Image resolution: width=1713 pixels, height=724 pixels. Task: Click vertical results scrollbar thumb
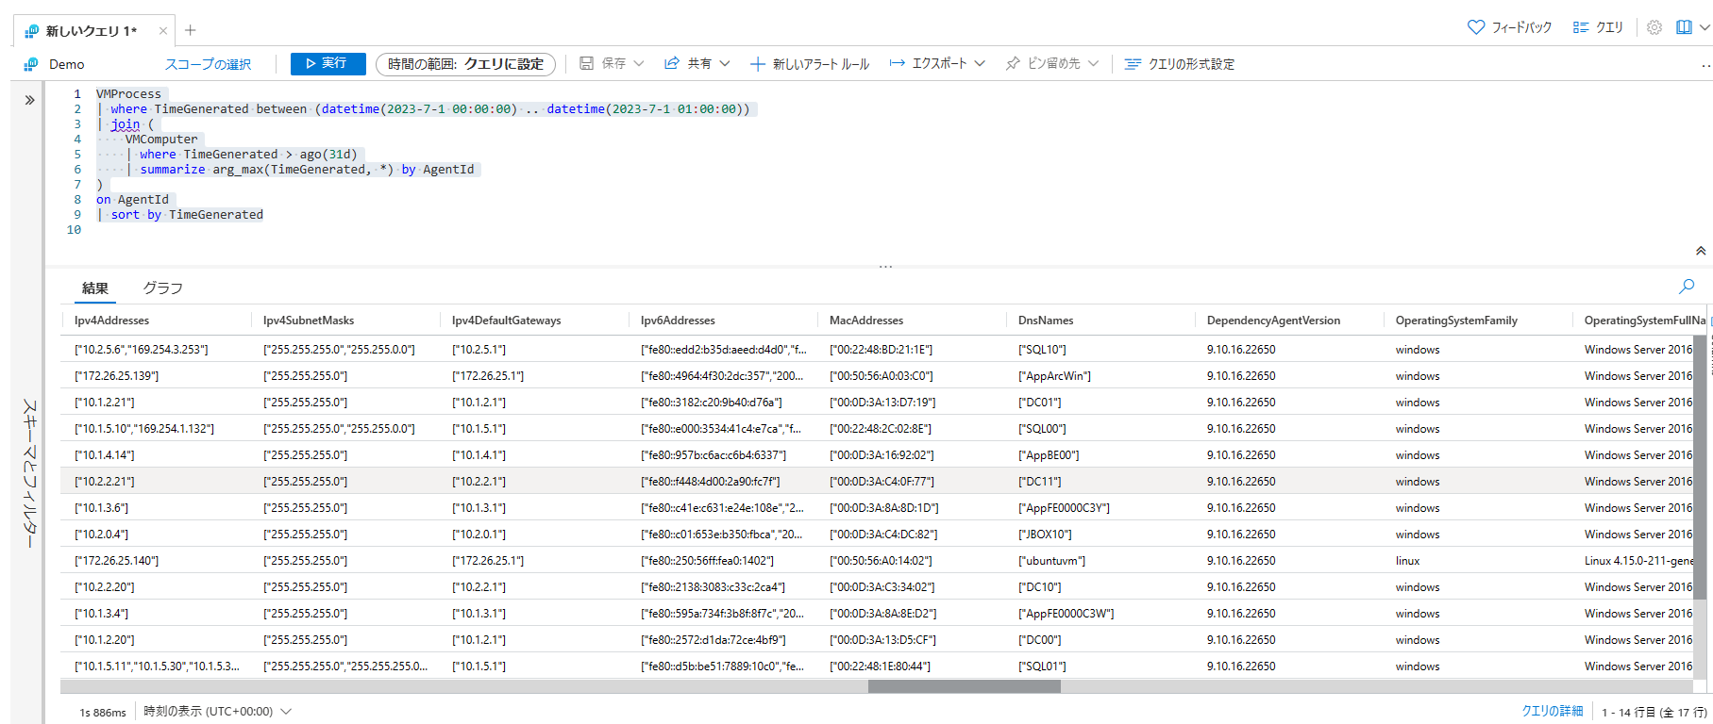(x=1700, y=469)
